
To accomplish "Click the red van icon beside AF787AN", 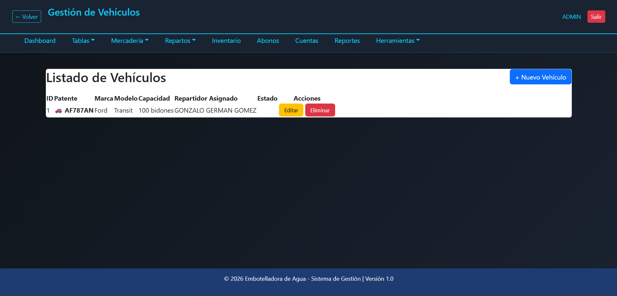I will click(x=58, y=111).
